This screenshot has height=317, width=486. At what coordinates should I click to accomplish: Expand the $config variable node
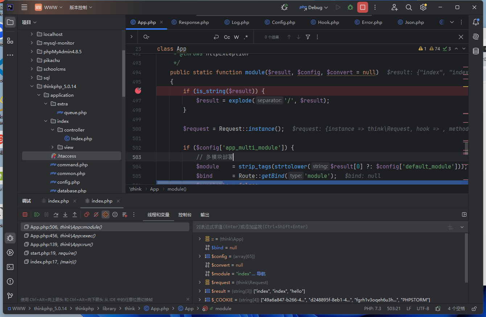[199, 256]
